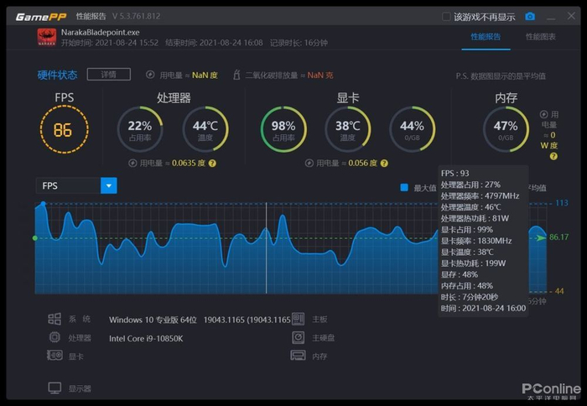This screenshot has height=406, width=587.
Task: Click the NarakaBladepoint game icon
Action: (x=47, y=38)
